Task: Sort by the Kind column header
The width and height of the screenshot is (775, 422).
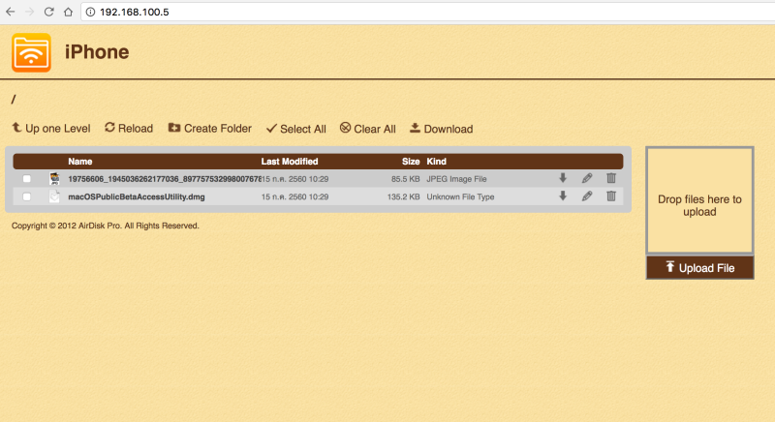Action: pyautogui.click(x=437, y=162)
